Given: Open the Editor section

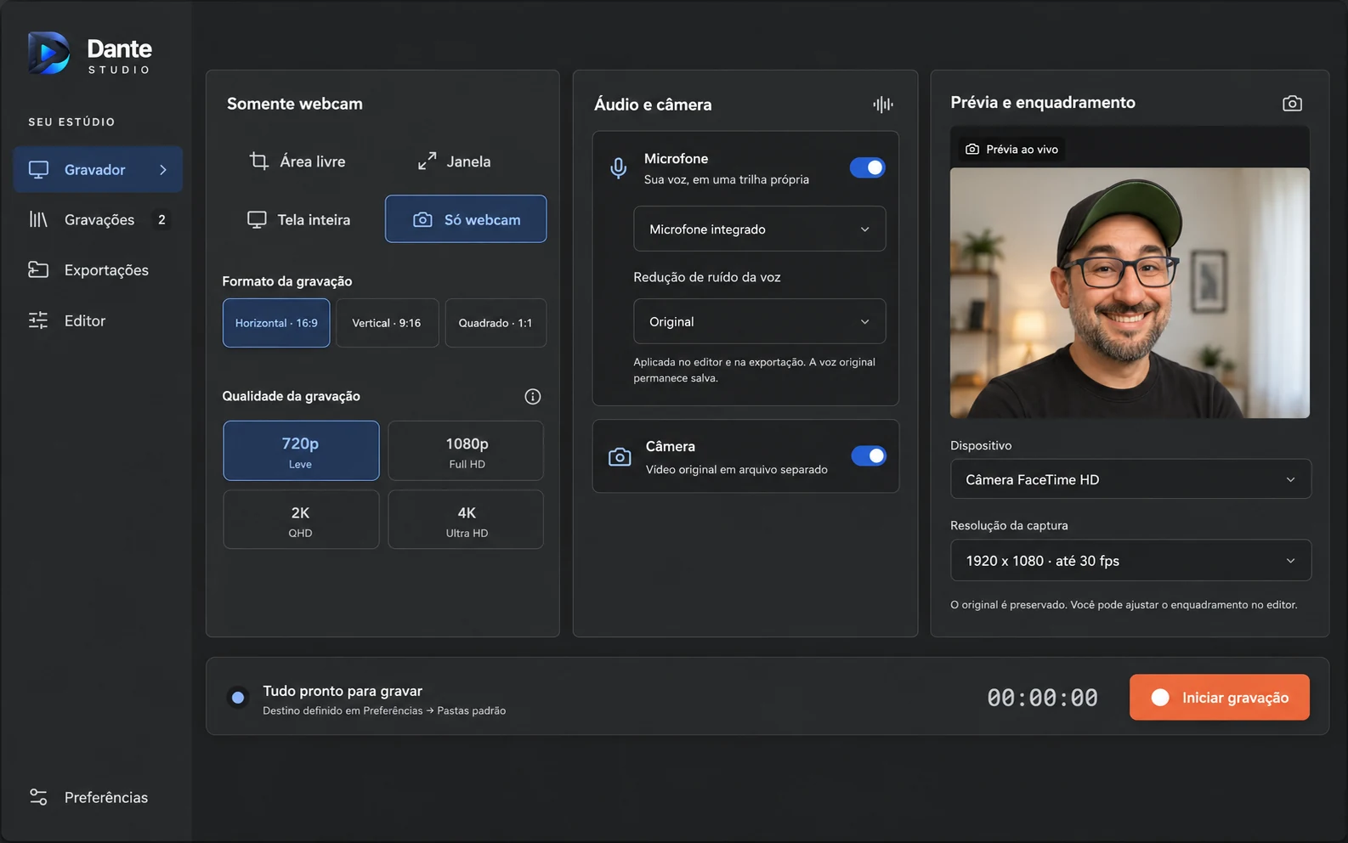Looking at the screenshot, I should tap(99, 320).
